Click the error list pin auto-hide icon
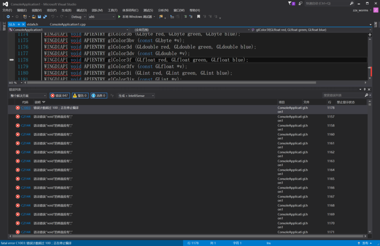This screenshot has width=380, height=246. pos(365,90)
